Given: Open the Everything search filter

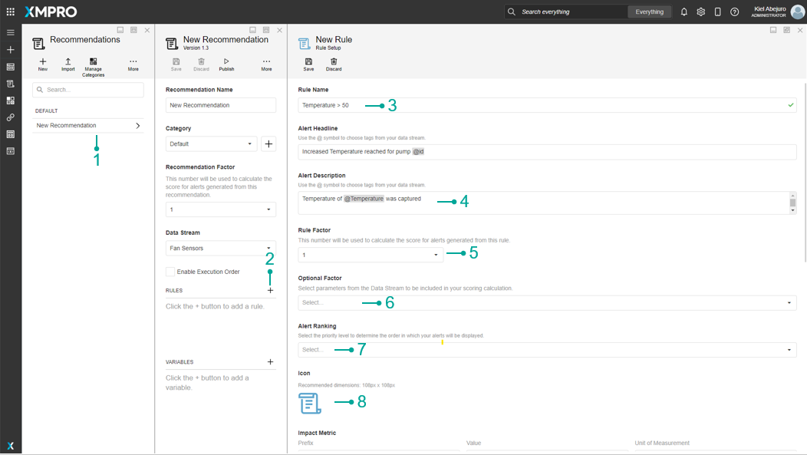Looking at the screenshot, I should point(649,12).
